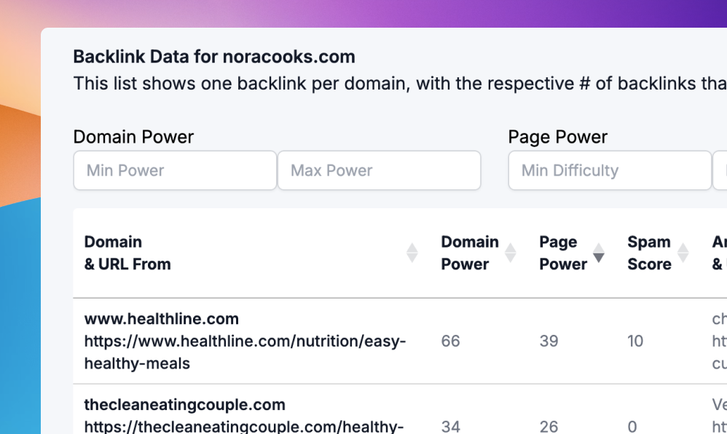
Task: Click sort arrows icon next to Domain Power column
Action: coord(511,253)
